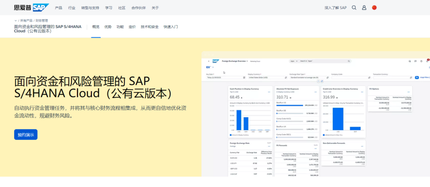The width and height of the screenshot is (430, 187).
Task: Click the dashboard search magnifier icon
Action: coord(349,61)
